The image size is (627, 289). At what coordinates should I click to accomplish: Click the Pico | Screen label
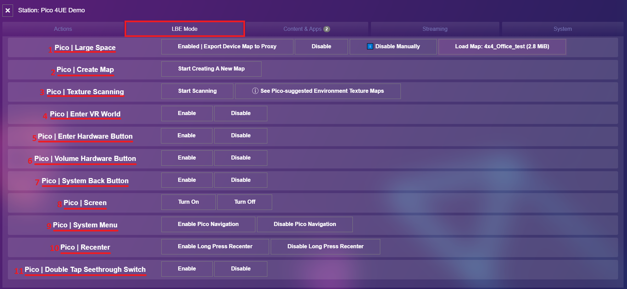(x=85, y=203)
